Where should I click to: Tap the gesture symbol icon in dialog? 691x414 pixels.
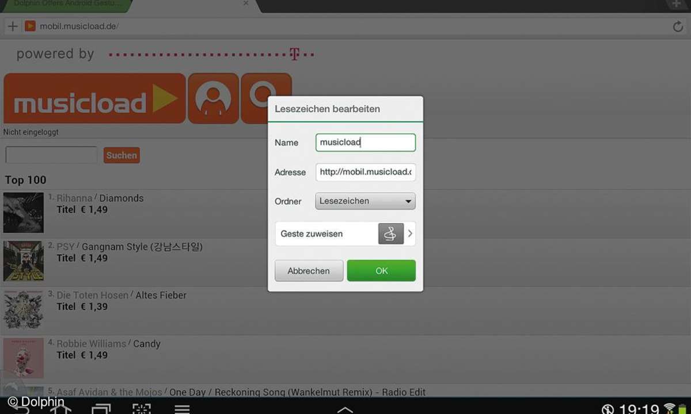click(x=391, y=233)
